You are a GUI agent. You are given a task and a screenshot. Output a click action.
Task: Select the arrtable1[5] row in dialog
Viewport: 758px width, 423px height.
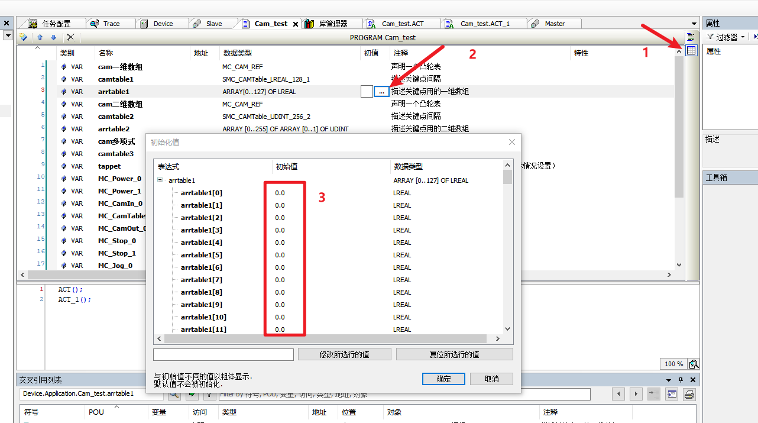(x=202, y=255)
